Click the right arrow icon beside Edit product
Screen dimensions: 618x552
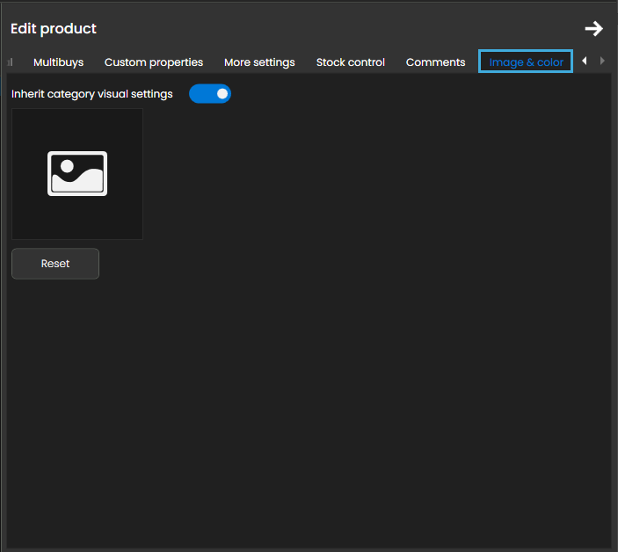pyautogui.click(x=594, y=29)
